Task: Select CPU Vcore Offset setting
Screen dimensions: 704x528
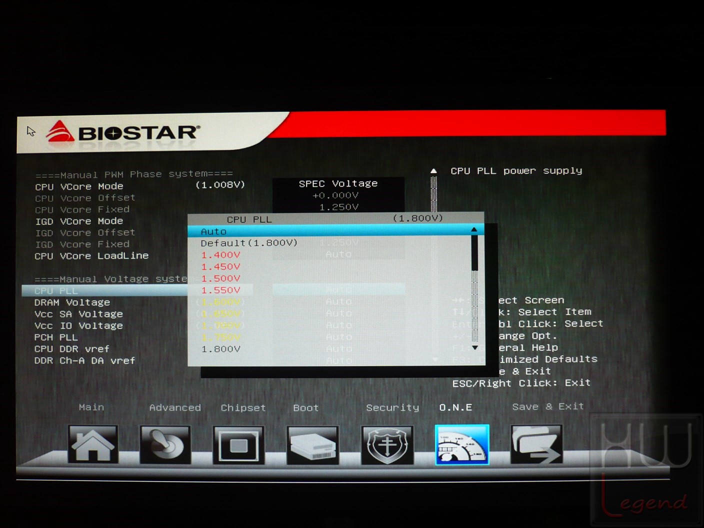Action: coord(85,198)
